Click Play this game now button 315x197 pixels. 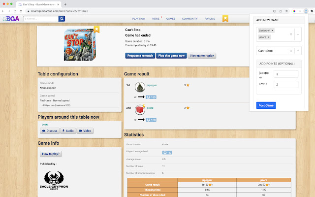coord(171,56)
